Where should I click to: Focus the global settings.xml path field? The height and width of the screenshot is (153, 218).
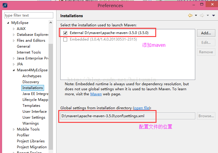tap(127, 116)
